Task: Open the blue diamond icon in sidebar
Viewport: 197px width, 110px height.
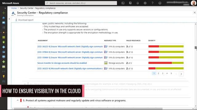Action: (x=4, y=47)
